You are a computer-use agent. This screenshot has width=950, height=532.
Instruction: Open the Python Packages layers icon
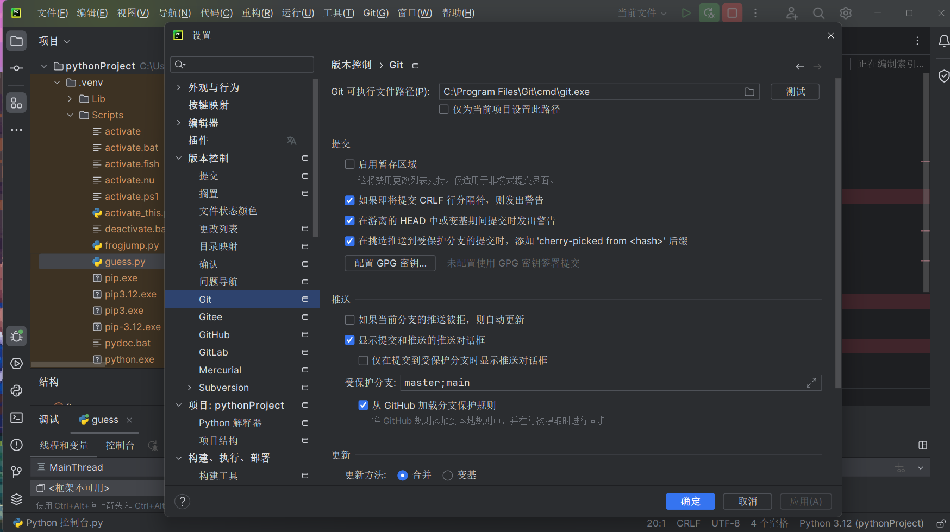click(x=17, y=499)
